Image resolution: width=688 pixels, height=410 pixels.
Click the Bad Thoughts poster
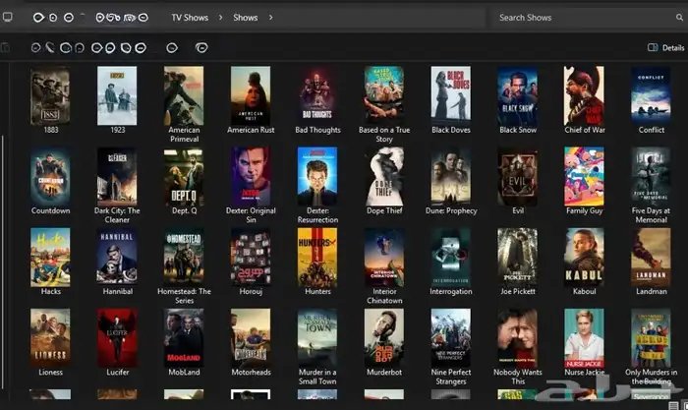pos(317,95)
